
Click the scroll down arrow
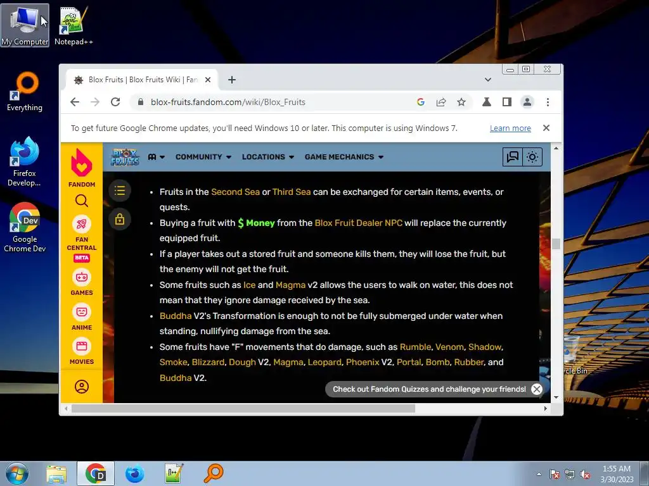tap(556, 397)
